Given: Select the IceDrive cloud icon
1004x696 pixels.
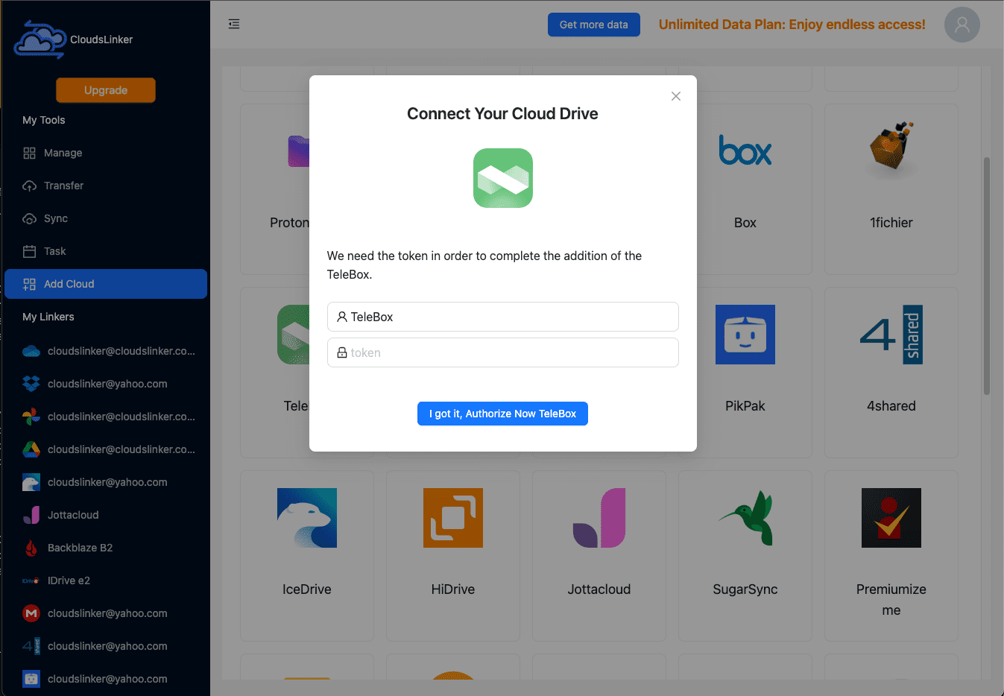Looking at the screenshot, I should [307, 518].
